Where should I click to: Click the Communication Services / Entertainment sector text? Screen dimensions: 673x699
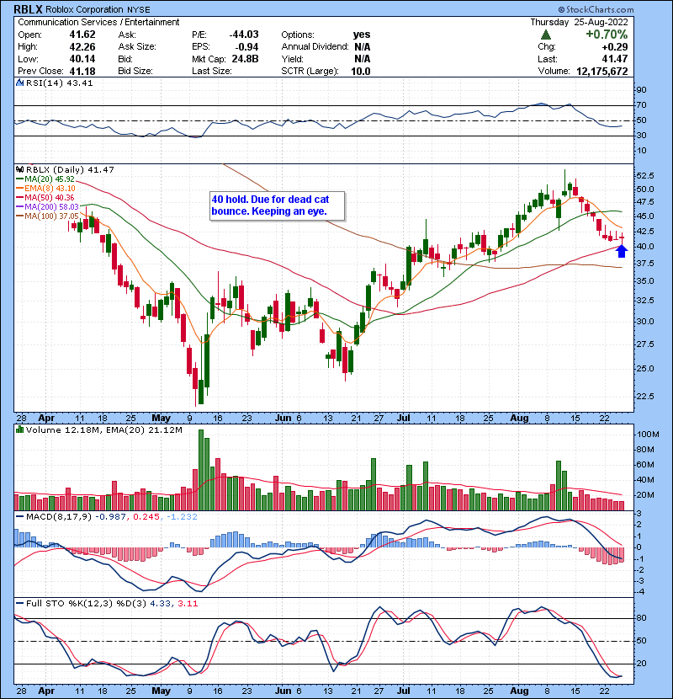(98, 22)
